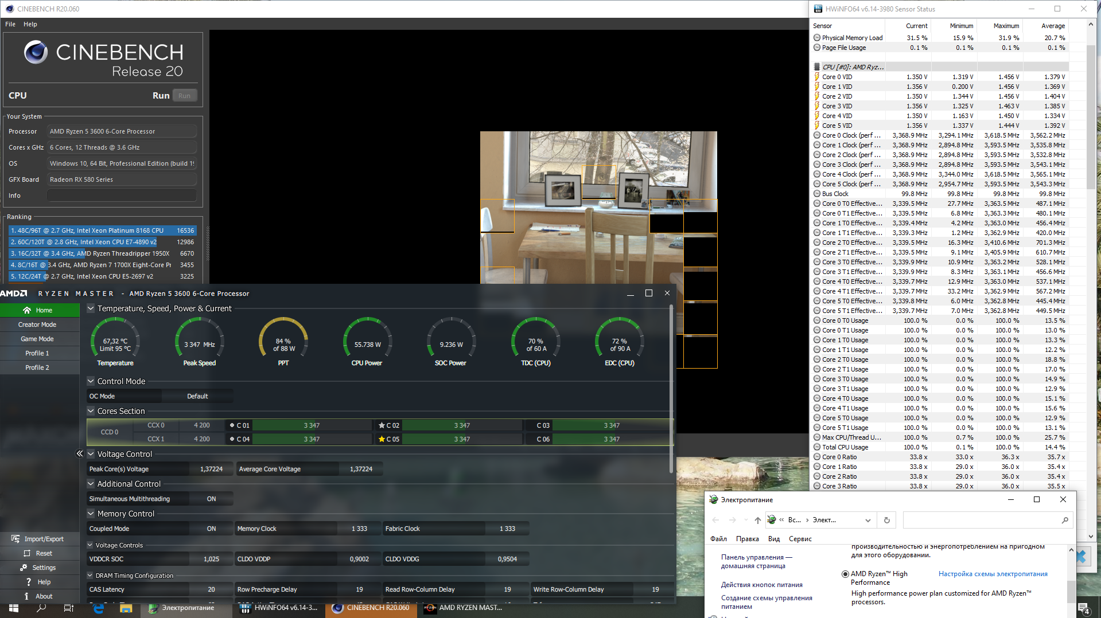Click the star icon next to core C 02

coord(382,425)
